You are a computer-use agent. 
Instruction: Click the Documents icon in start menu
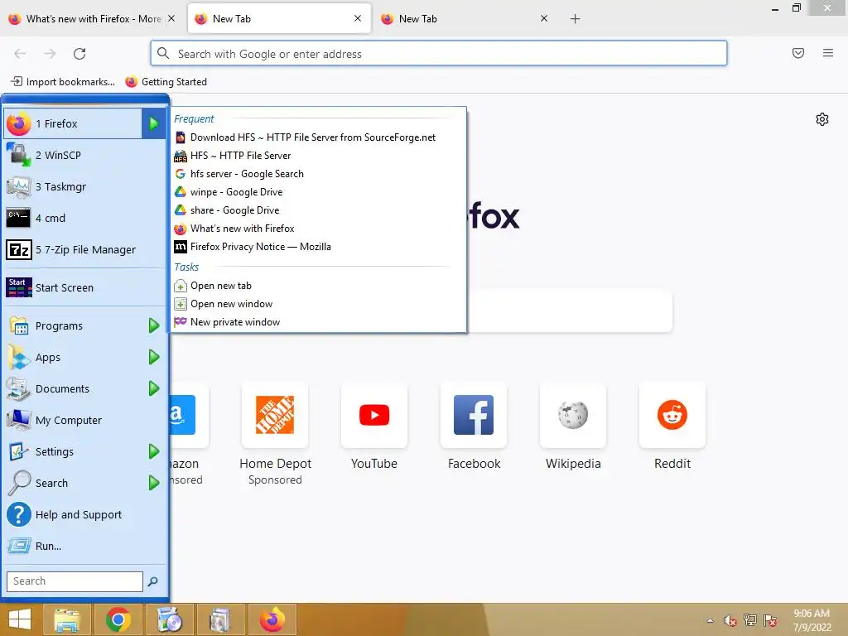(19, 389)
